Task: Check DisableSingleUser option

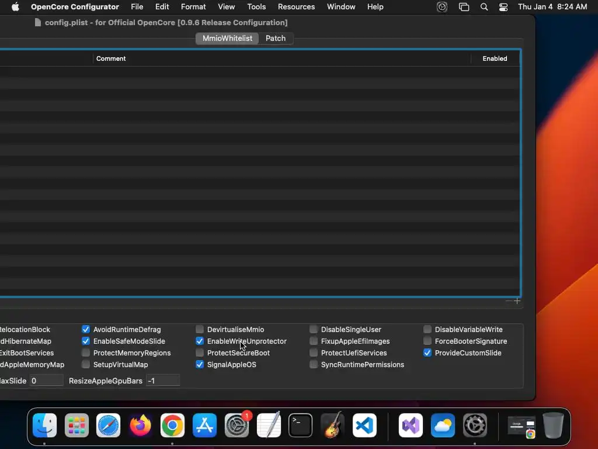Action: pos(314,329)
